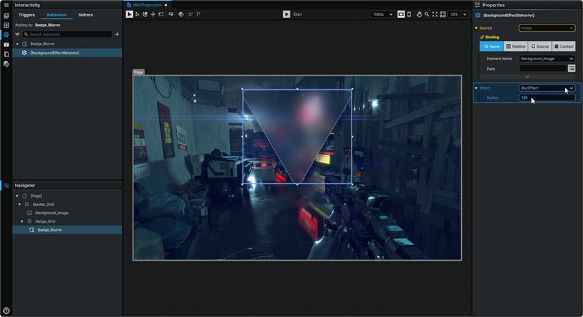
Task: Open the first sidebar panel icon below the menu
Action: (6, 16)
